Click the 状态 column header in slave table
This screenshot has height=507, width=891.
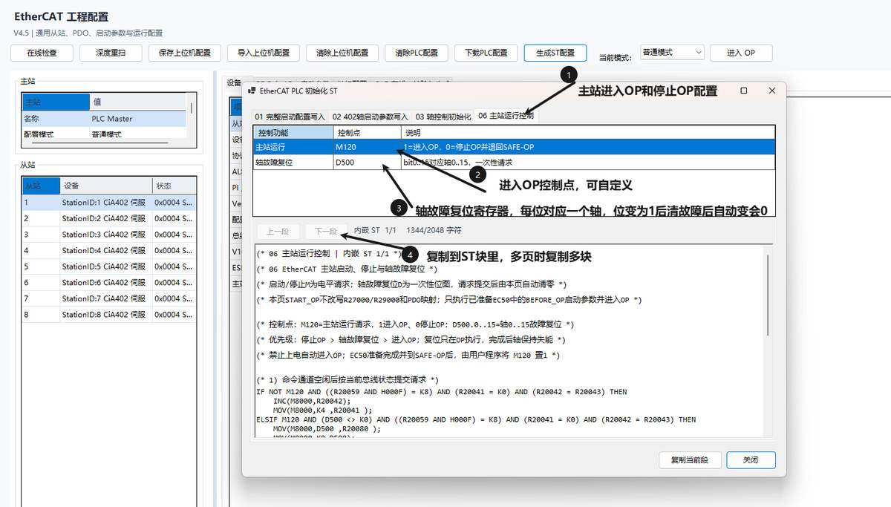(x=174, y=186)
